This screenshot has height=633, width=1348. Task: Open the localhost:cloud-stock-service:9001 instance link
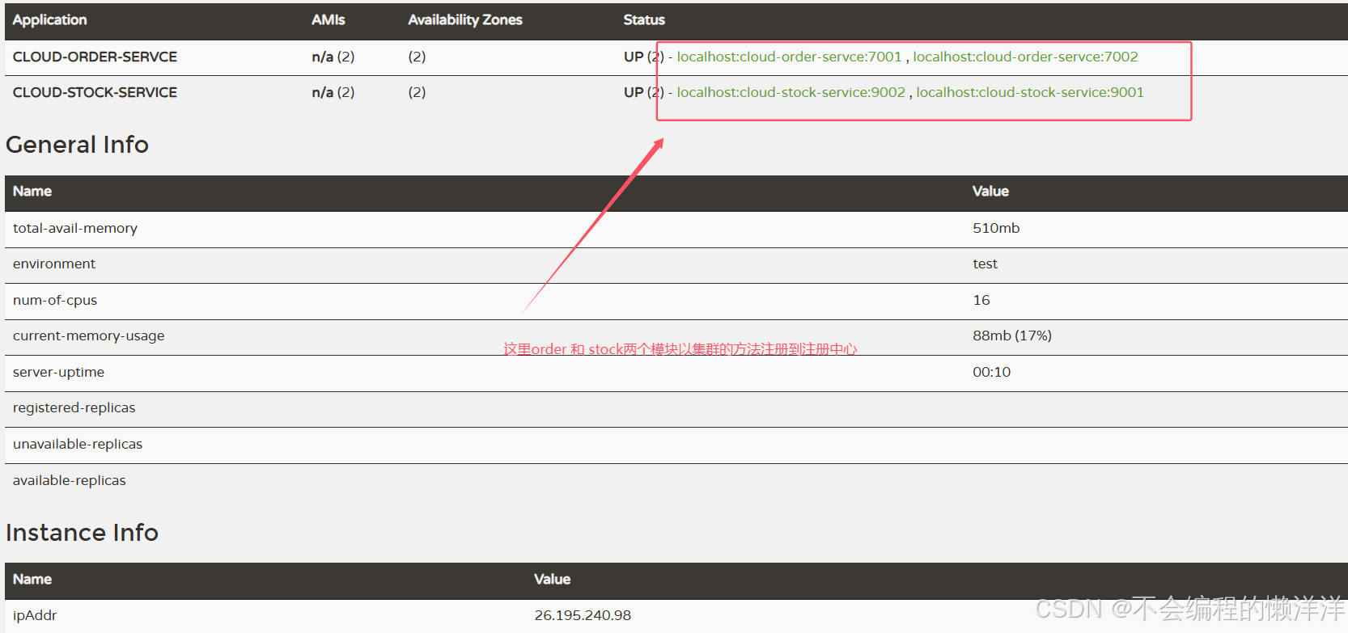(x=1030, y=92)
